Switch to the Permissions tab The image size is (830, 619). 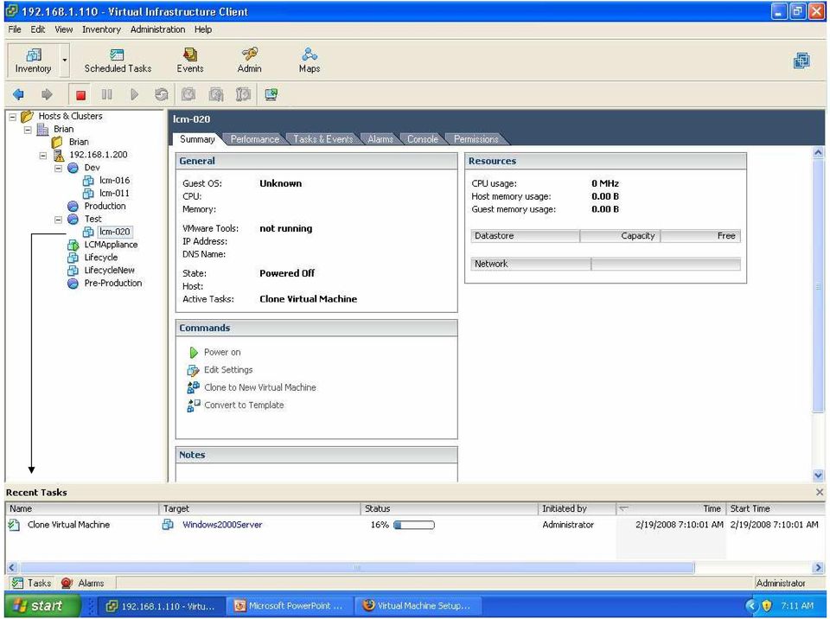click(476, 139)
